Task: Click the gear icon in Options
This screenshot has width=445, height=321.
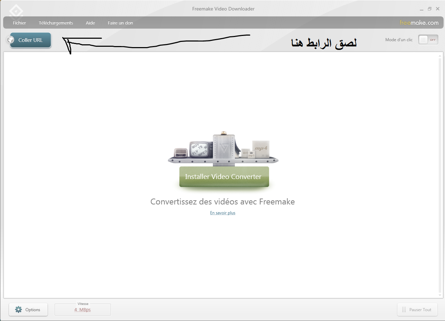Action: pyautogui.click(x=18, y=309)
